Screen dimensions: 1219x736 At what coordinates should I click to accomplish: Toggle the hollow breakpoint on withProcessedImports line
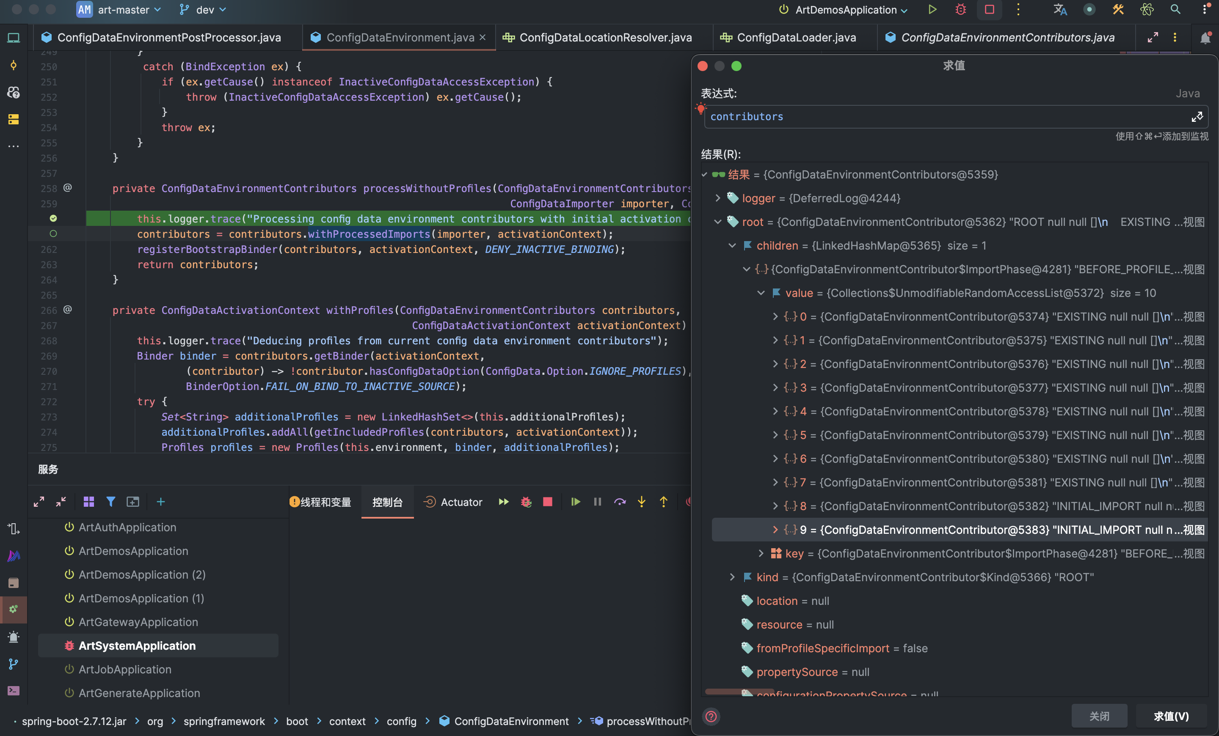(53, 233)
